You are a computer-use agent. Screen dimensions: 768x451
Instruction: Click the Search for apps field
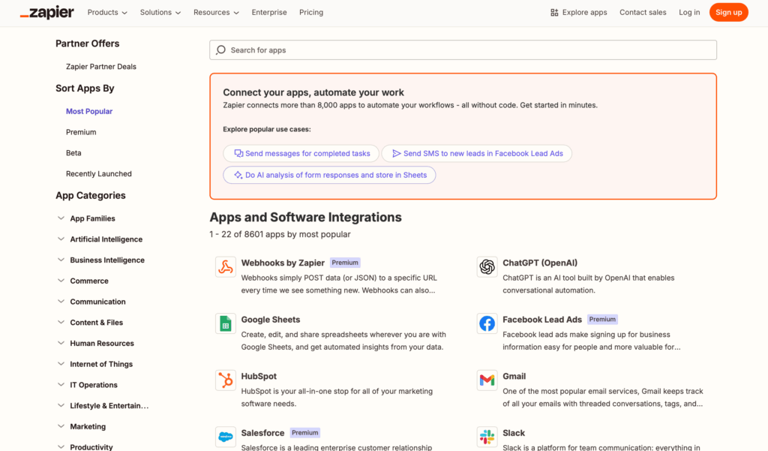tap(463, 50)
